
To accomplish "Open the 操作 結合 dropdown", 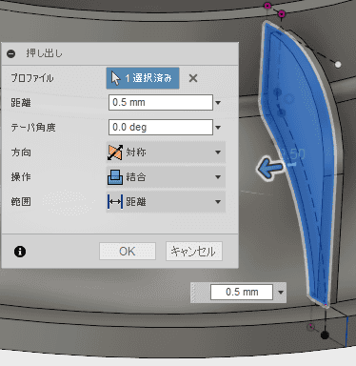I will tap(166, 177).
